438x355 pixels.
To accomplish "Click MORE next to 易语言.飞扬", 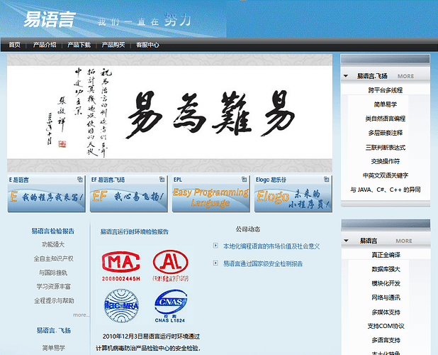I will pos(405,76).
